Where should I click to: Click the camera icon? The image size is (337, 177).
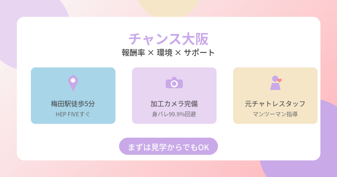174,83
